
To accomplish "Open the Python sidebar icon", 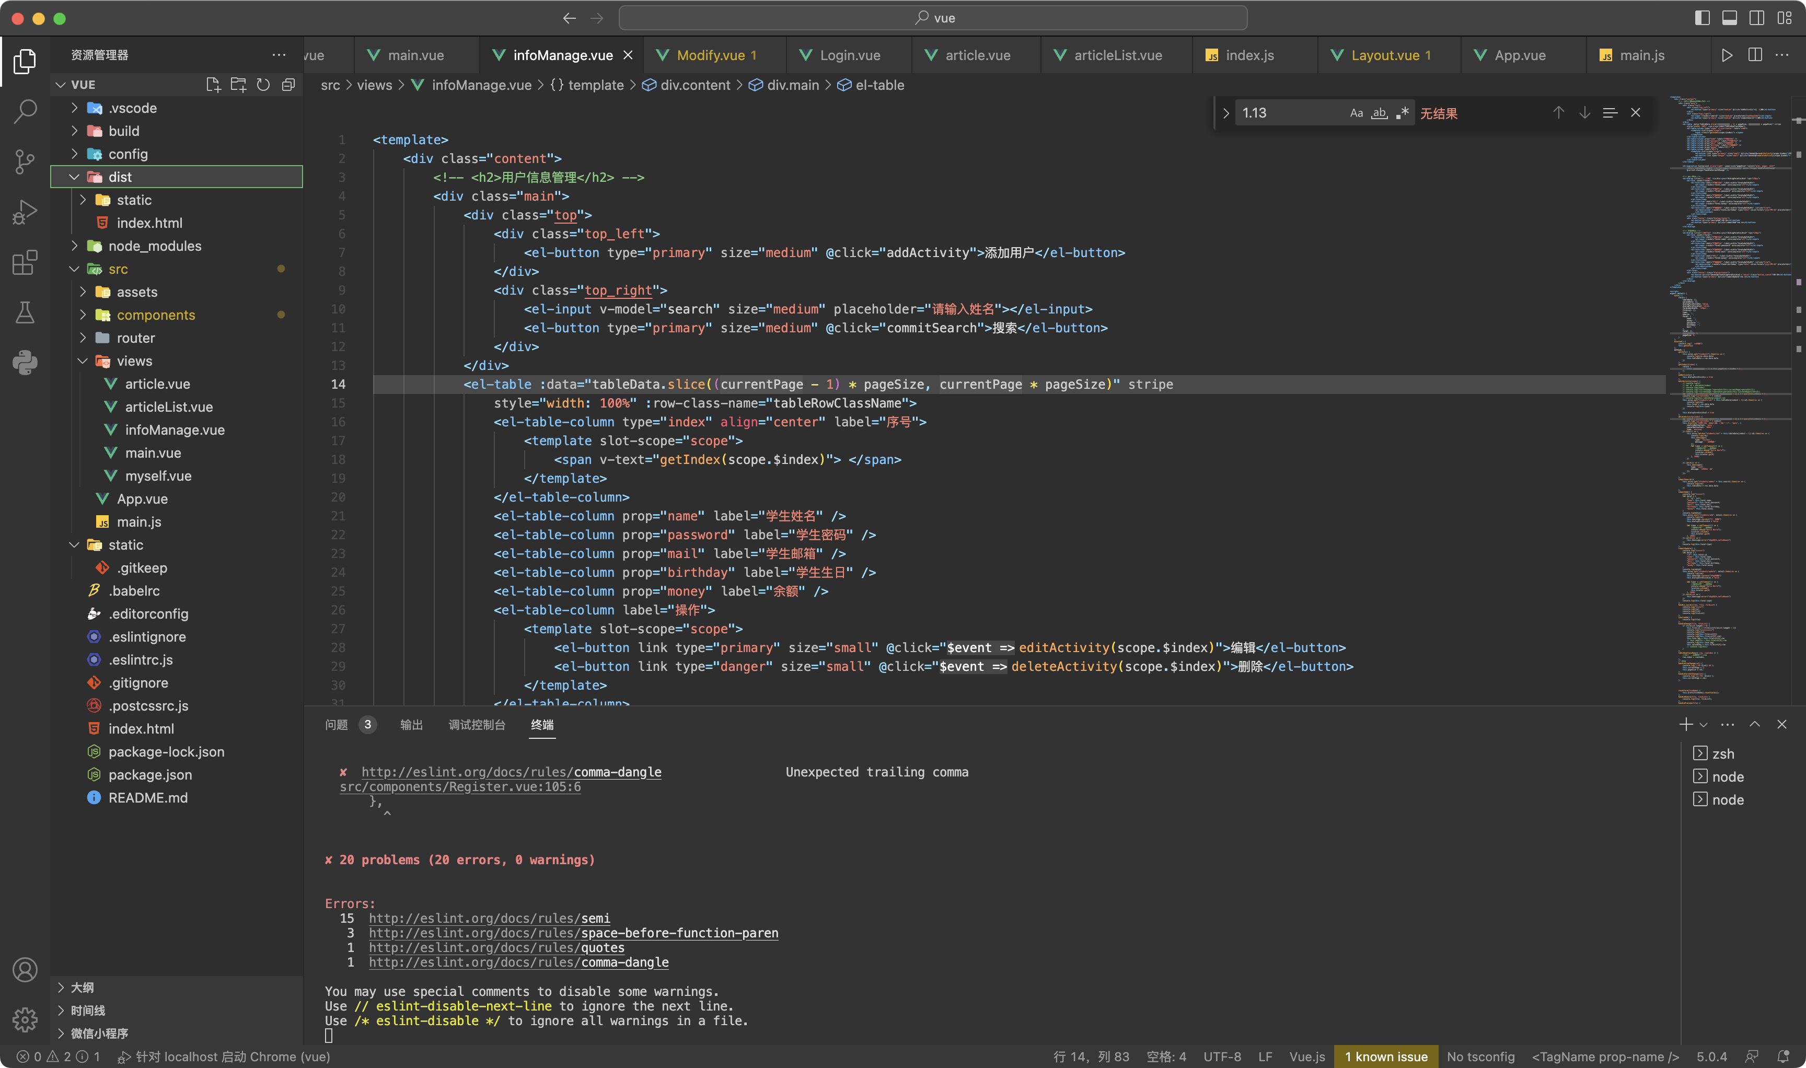I will (25, 362).
